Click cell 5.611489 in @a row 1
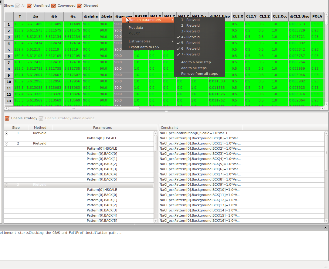The width and height of the screenshot is (329, 269). point(35,24)
